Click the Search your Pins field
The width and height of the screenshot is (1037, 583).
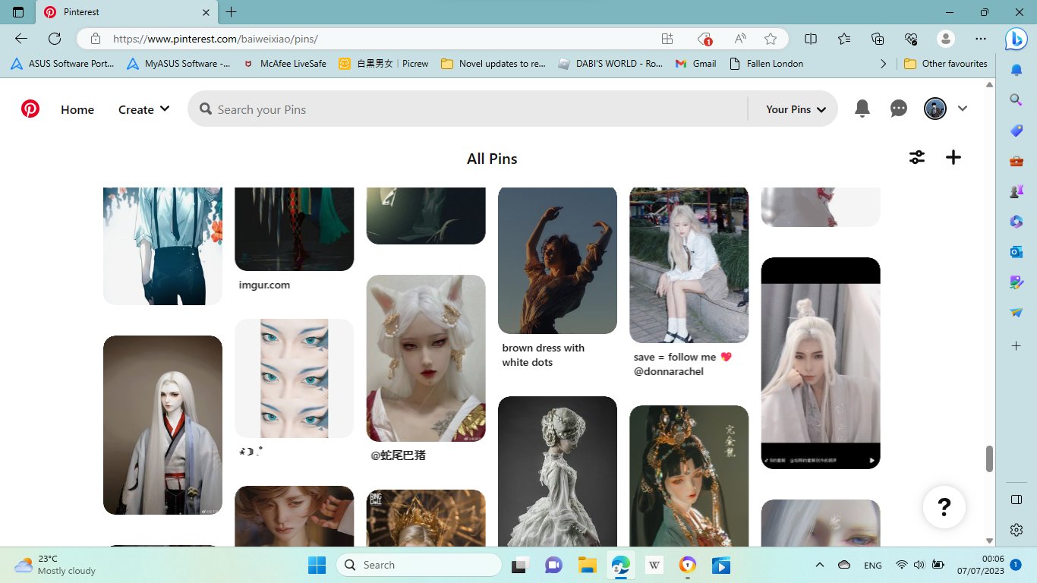coord(471,109)
